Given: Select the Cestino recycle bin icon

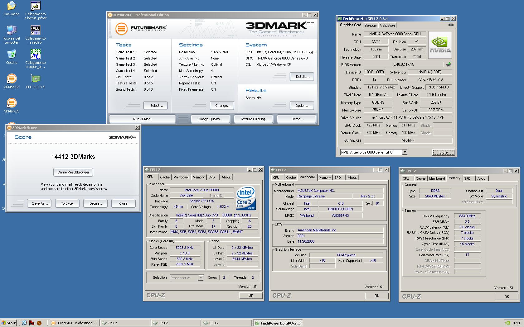Looking at the screenshot, I should (x=12, y=54).
